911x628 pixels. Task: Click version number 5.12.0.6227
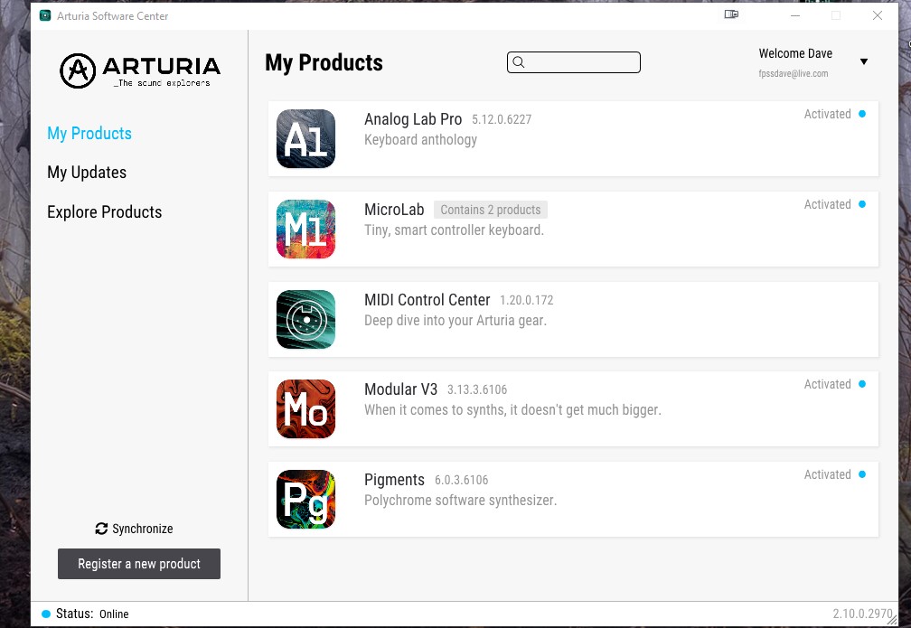502,119
